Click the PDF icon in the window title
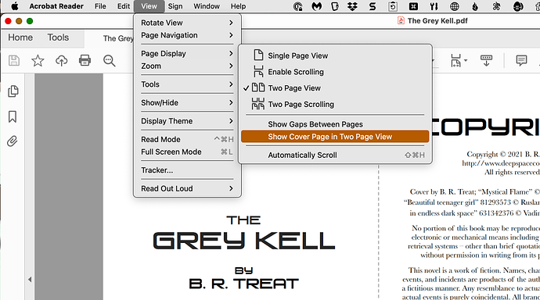 pos(401,20)
